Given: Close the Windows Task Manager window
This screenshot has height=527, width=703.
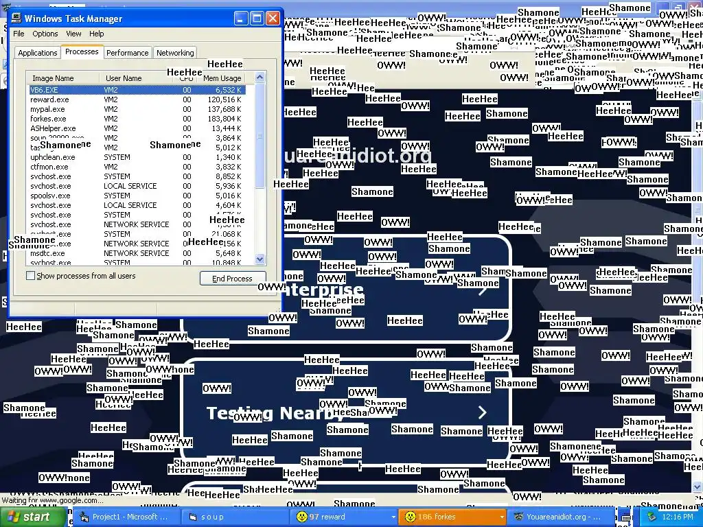Looking at the screenshot, I should click(273, 19).
